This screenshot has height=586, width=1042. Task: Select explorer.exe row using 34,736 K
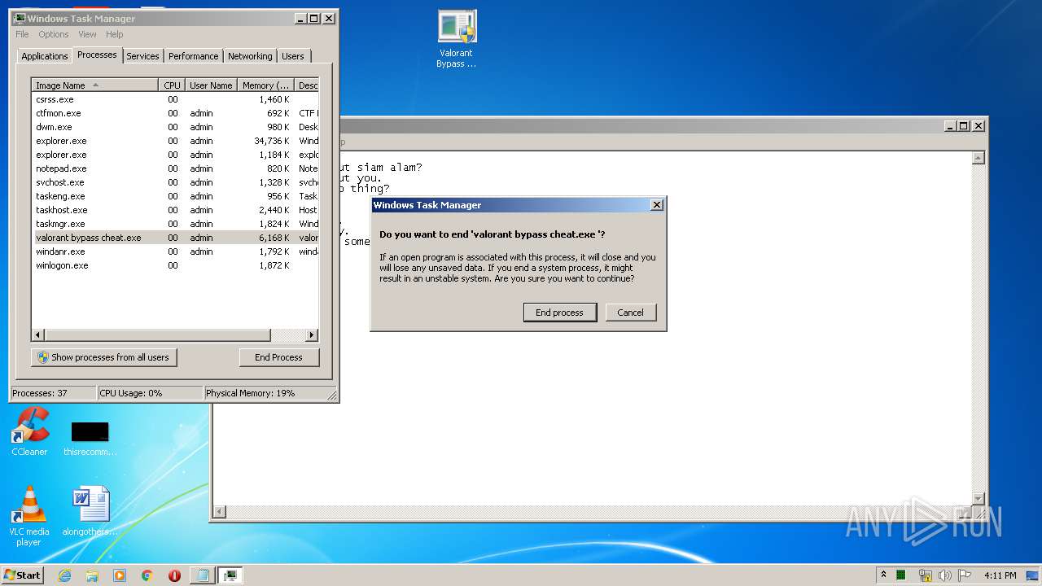[x=175, y=141]
